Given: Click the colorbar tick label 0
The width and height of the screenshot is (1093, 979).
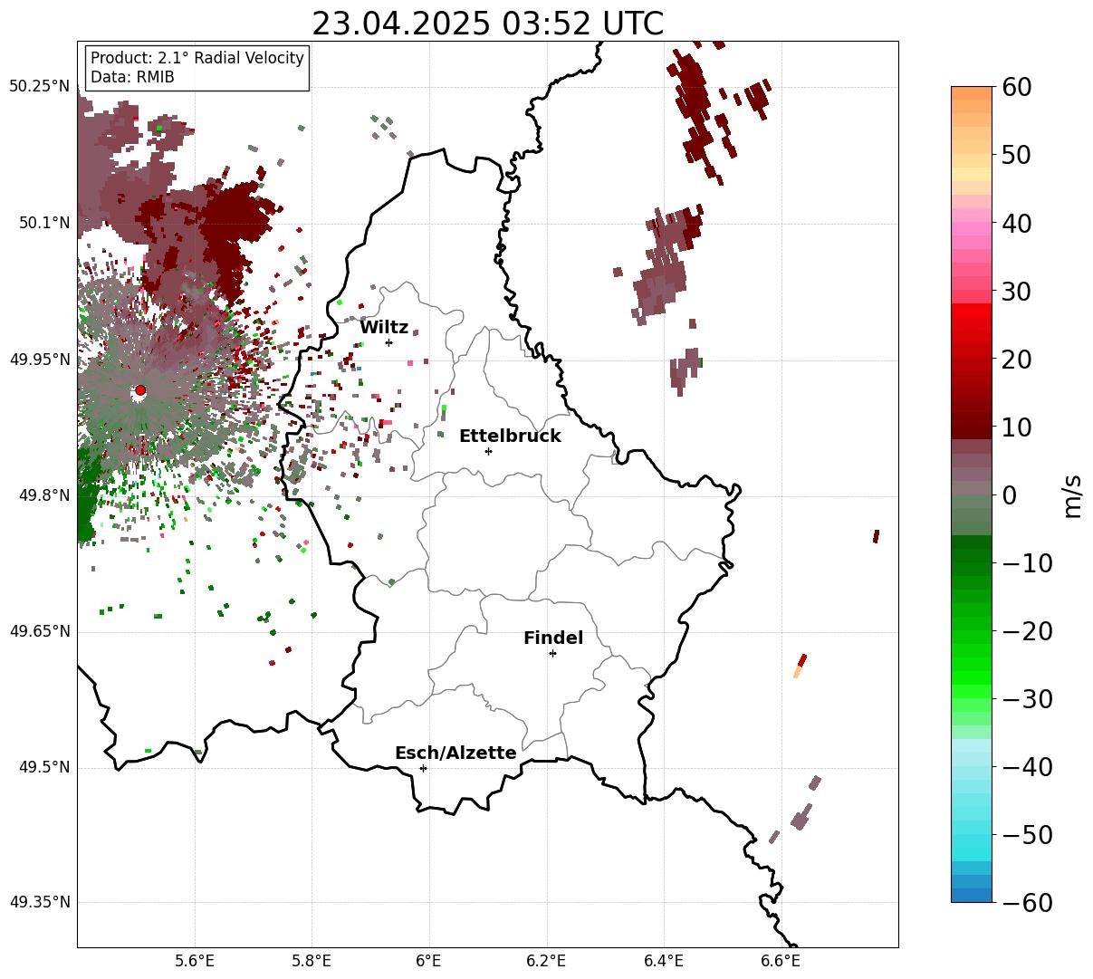Looking at the screenshot, I should 1010,494.
